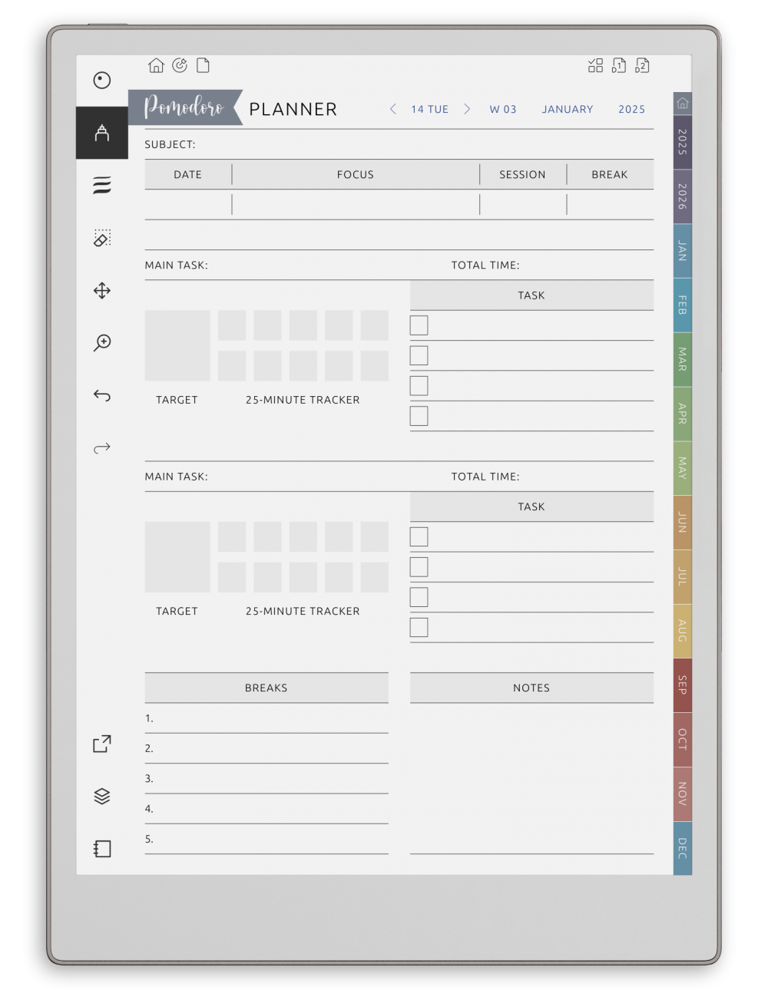Open the checklist grid index icon
The height and width of the screenshot is (990, 768).
[x=595, y=65]
